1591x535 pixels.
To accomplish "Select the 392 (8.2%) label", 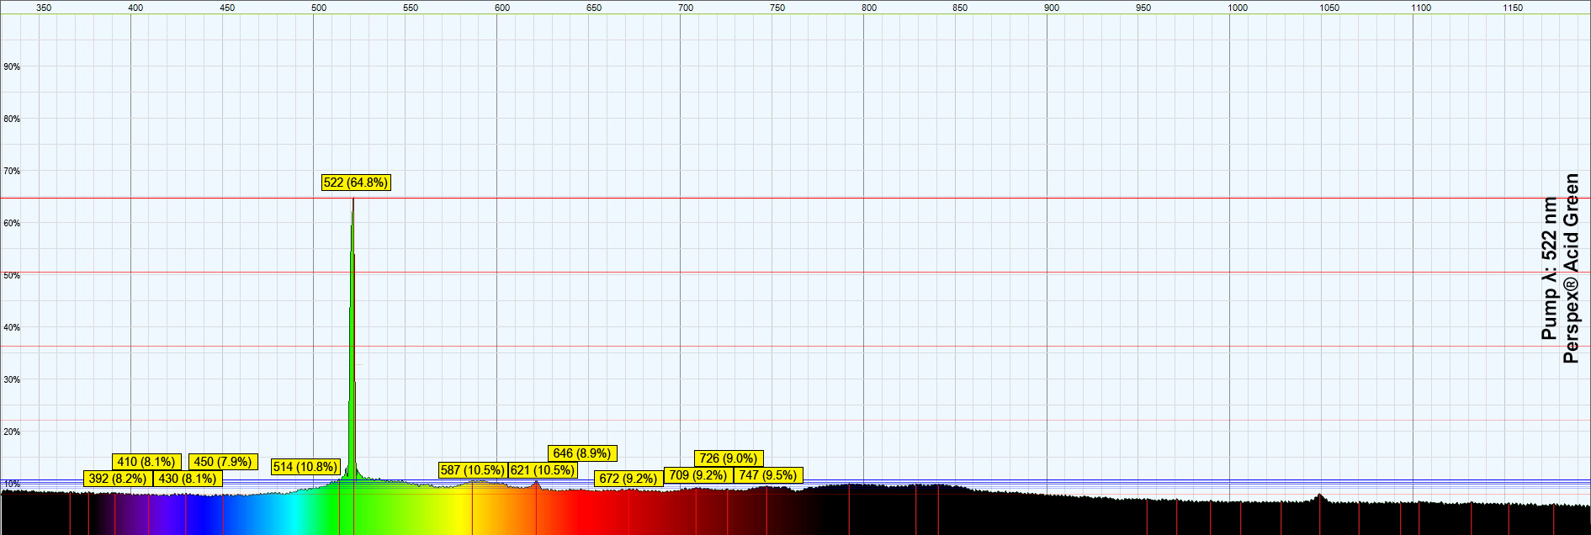I will click(x=118, y=479).
